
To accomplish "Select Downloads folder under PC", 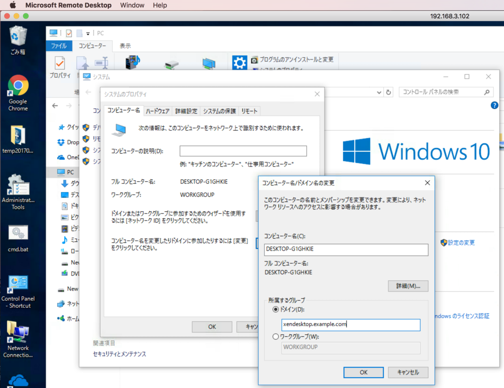I will (x=70, y=183).
